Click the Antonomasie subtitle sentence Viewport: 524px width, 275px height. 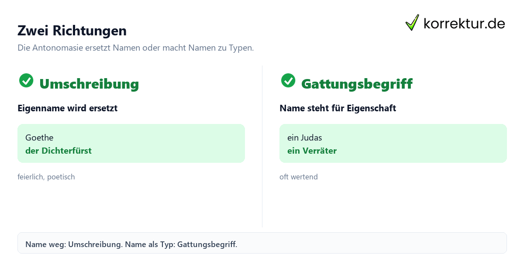click(136, 48)
